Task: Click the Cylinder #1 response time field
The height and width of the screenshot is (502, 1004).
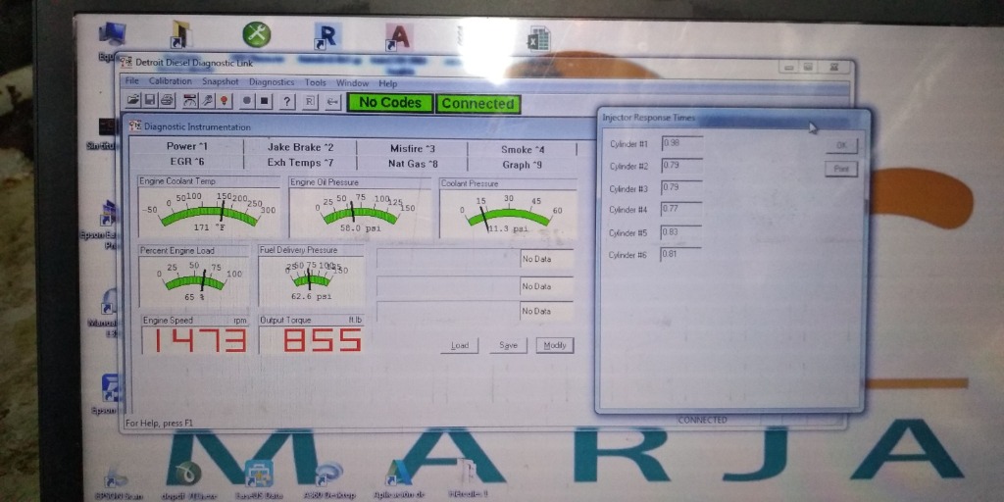Action: coord(681,144)
